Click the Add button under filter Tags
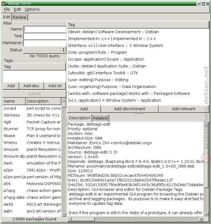The width and height of the screenshot is (211, 224). pos(11,86)
